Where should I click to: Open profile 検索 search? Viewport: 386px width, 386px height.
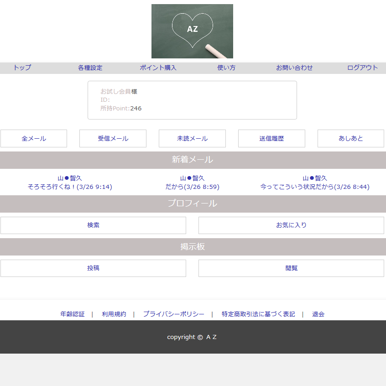93,225
